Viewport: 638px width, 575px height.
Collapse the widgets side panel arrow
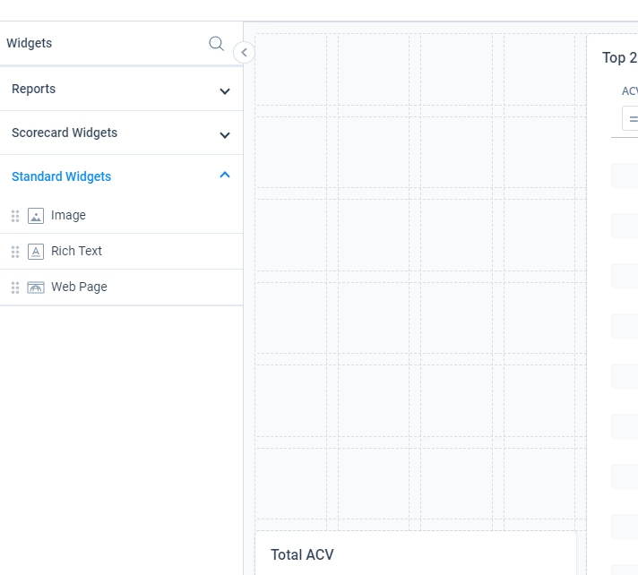click(x=244, y=53)
